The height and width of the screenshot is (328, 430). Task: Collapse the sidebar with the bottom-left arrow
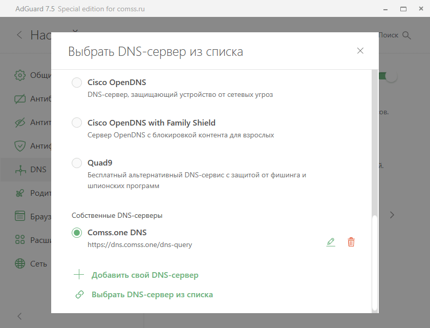tap(19, 316)
